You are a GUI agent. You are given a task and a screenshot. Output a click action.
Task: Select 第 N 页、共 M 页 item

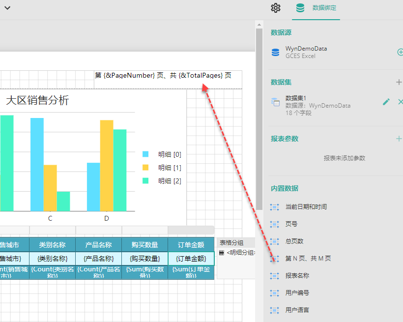[308, 259]
